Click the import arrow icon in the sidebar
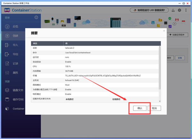The height and width of the screenshot is (139, 192). 7,45
